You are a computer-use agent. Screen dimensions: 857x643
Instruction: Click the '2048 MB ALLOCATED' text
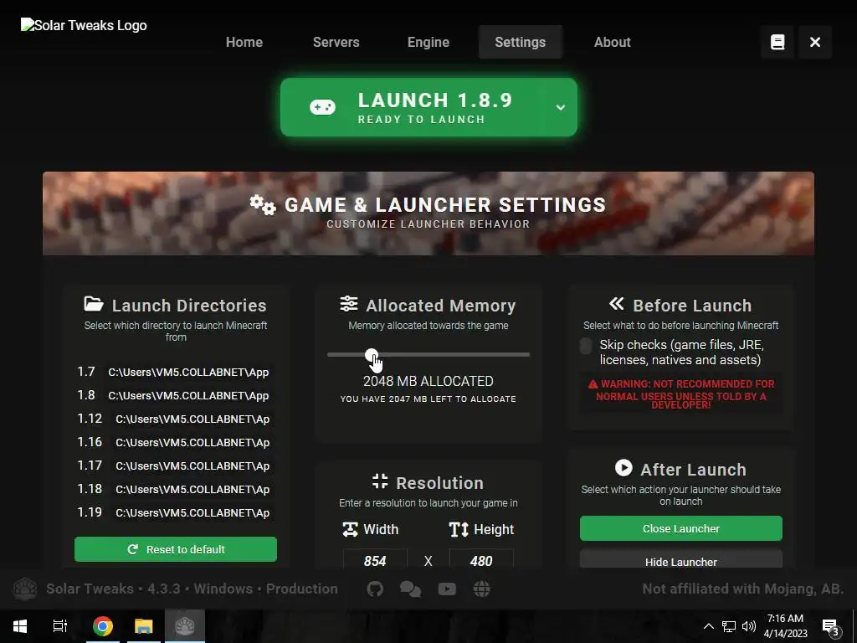click(x=428, y=381)
